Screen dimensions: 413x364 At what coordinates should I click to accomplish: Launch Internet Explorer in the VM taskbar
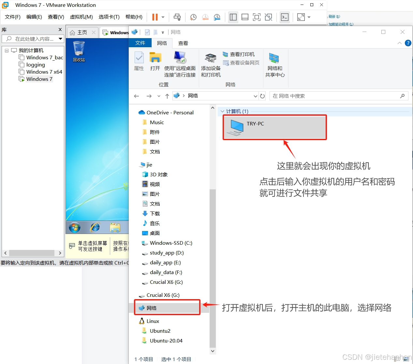(95, 227)
